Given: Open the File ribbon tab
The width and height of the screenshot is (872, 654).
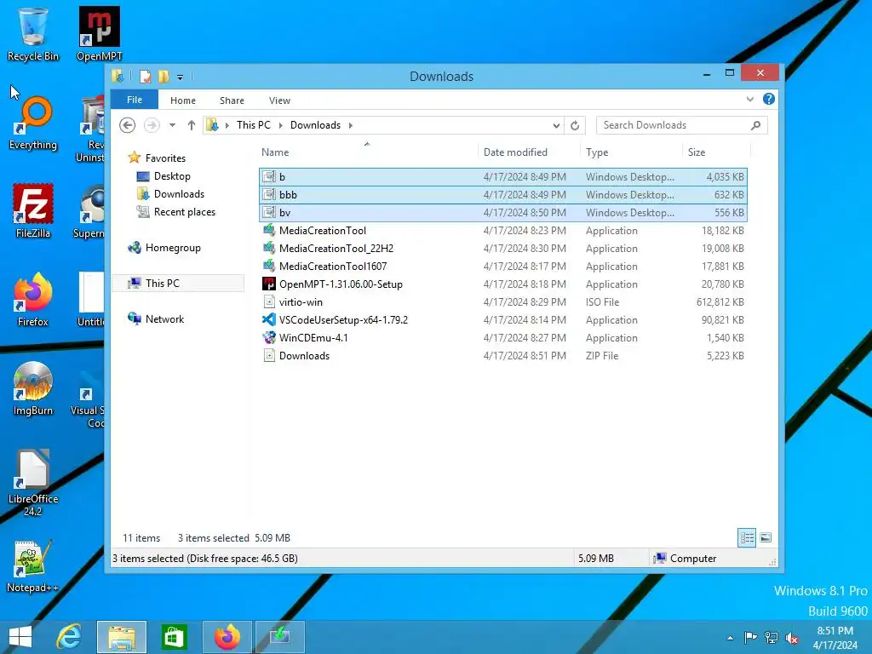Looking at the screenshot, I should [x=134, y=100].
